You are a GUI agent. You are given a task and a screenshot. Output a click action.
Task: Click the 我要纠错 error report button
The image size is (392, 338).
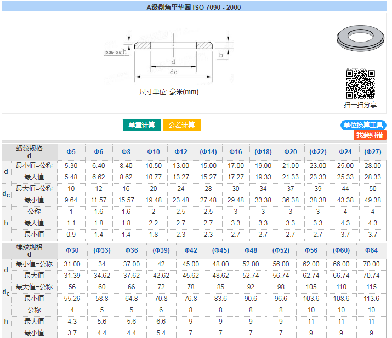pos(369,135)
